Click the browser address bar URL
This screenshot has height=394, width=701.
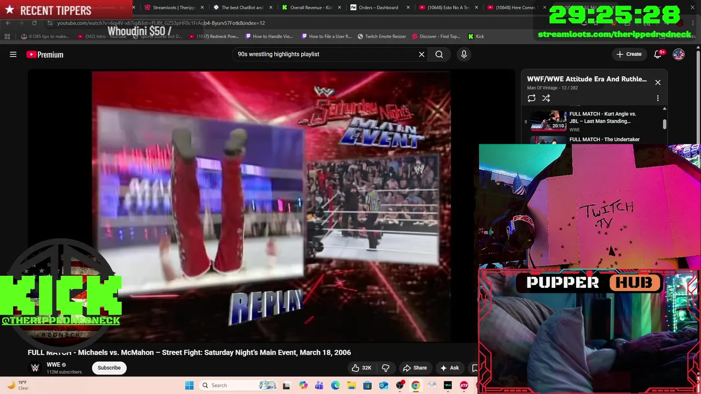(x=161, y=23)
